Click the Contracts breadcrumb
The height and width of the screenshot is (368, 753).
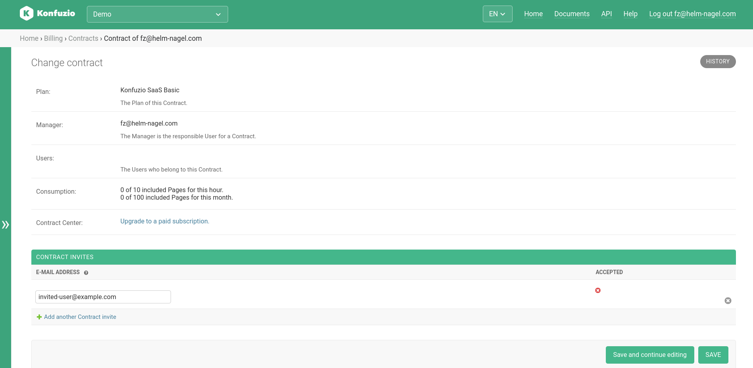[83, 38]
